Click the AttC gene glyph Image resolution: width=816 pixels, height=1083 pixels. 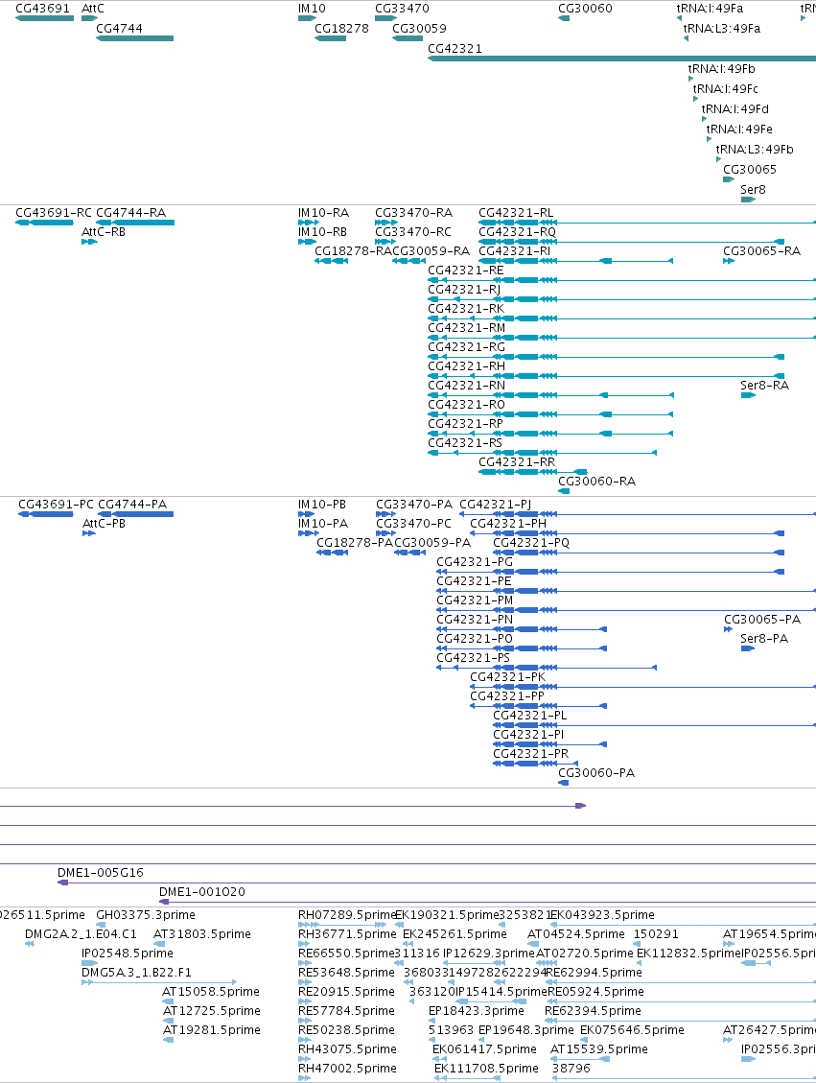click(89, 18)
